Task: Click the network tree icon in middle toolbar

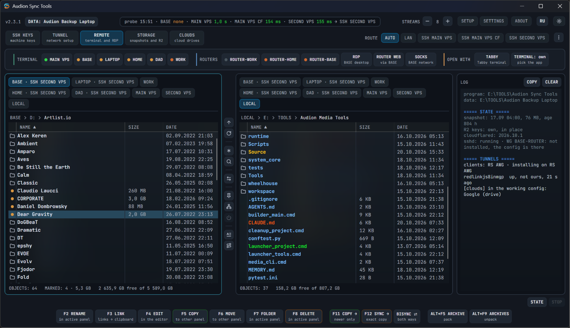Action: pyautogui.click(x=229, y=206)
